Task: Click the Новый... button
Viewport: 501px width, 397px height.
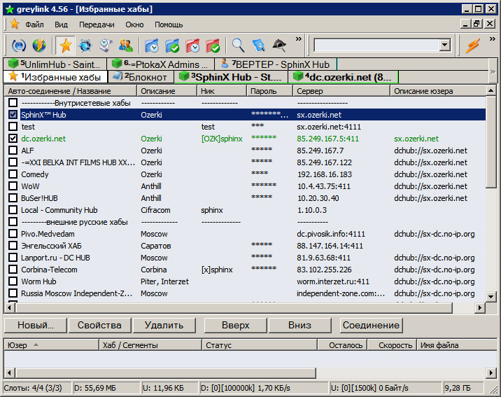Action: point(36,325)
